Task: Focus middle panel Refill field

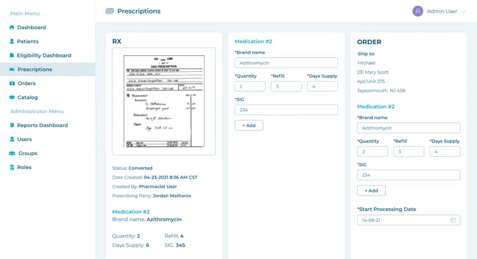Action: 286,86
